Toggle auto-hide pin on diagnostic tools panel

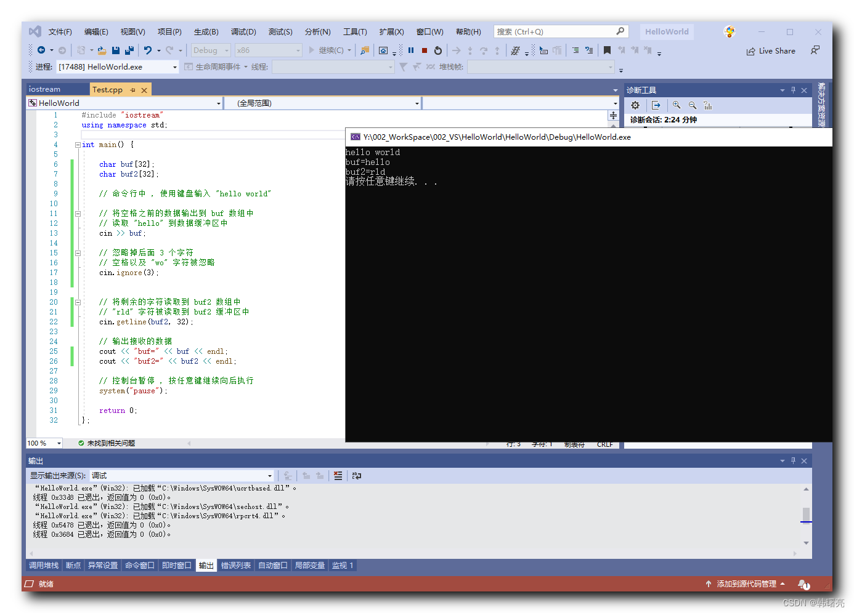click(793, 90)
